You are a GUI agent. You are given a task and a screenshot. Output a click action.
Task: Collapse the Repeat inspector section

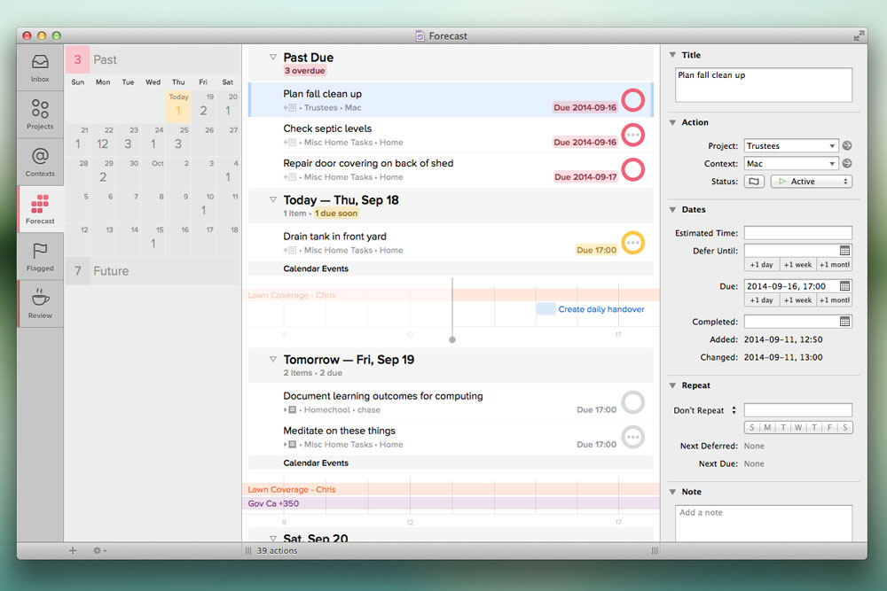(x=672, y=385)
